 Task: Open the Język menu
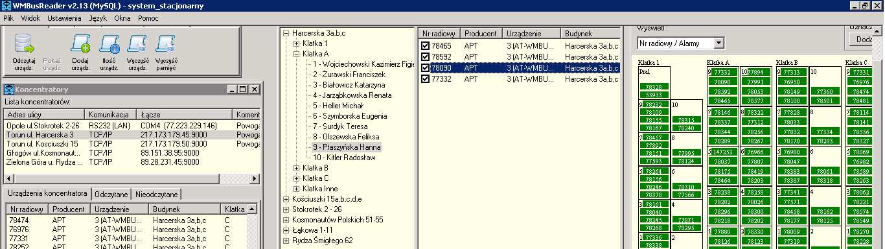98,18
